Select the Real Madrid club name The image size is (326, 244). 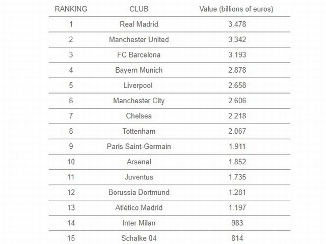(x=139, y=24)
